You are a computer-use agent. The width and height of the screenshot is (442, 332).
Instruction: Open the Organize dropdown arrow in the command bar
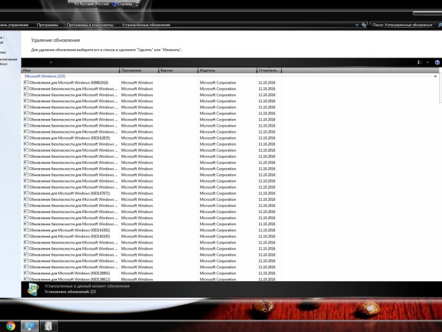coord(51,63)
